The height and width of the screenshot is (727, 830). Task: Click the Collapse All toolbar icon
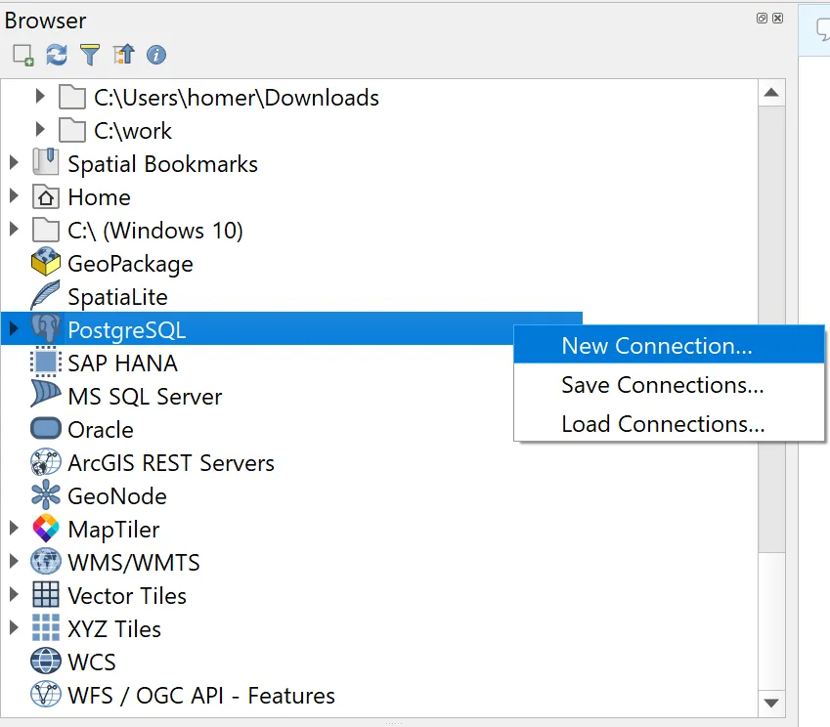click(123, 56)
